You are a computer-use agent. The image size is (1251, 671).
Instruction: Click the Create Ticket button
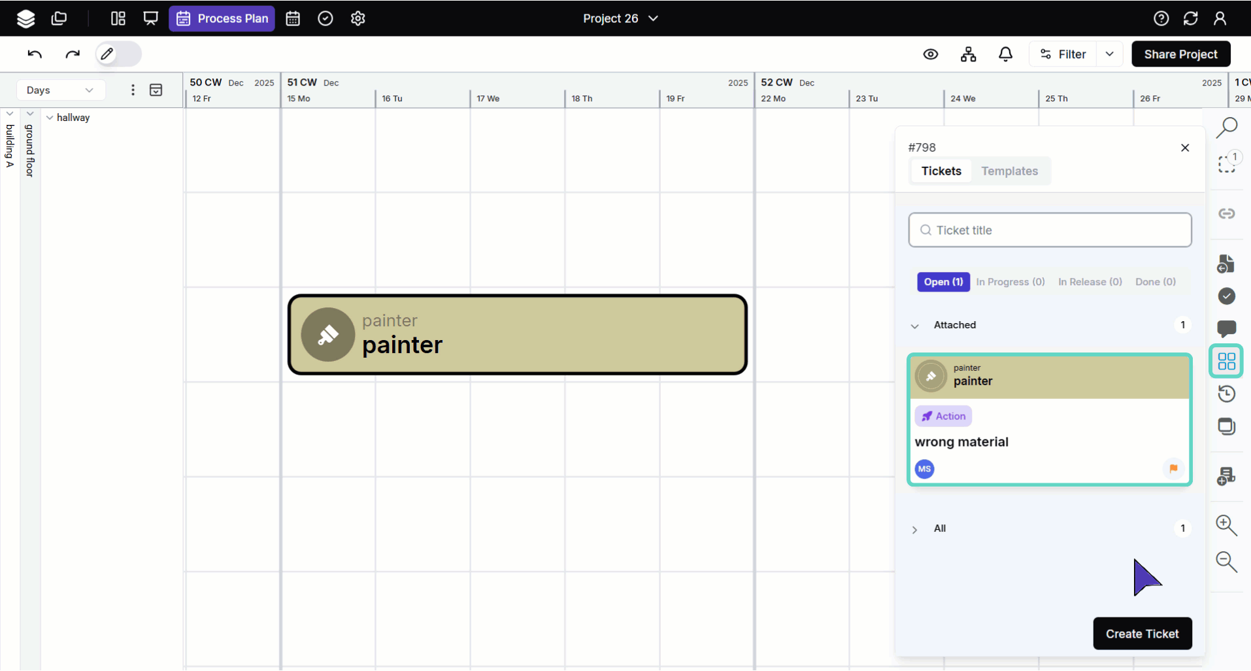(x=1142, y=634)
